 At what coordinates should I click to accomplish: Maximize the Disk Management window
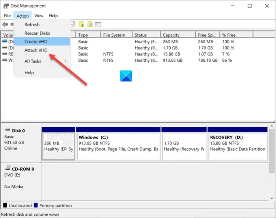pyautogui.click(x=250, y=6)
